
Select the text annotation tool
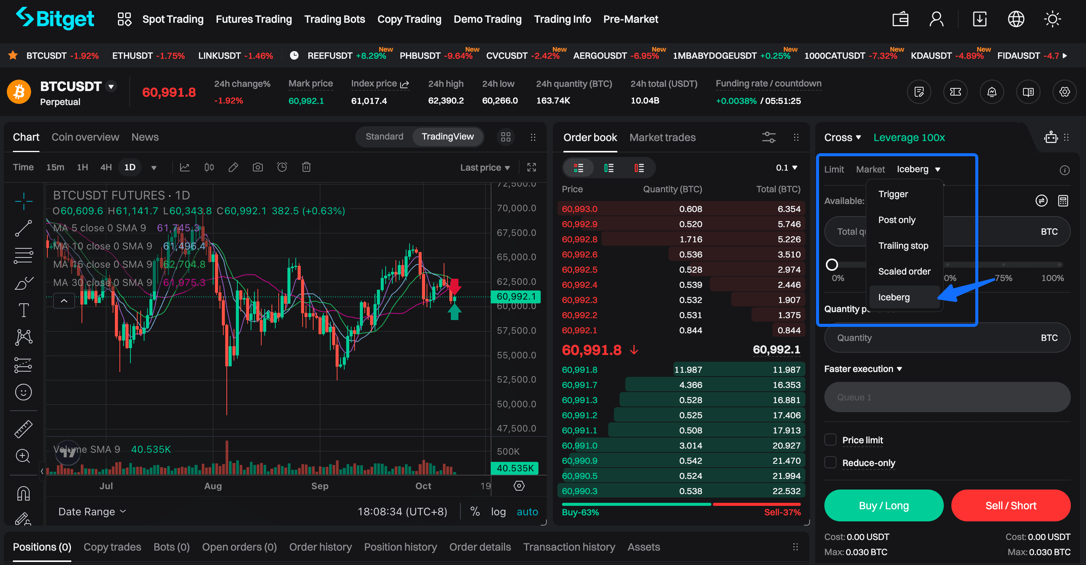[24, 310]
